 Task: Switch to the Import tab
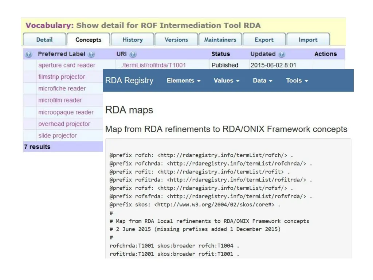tap(308, 39)
